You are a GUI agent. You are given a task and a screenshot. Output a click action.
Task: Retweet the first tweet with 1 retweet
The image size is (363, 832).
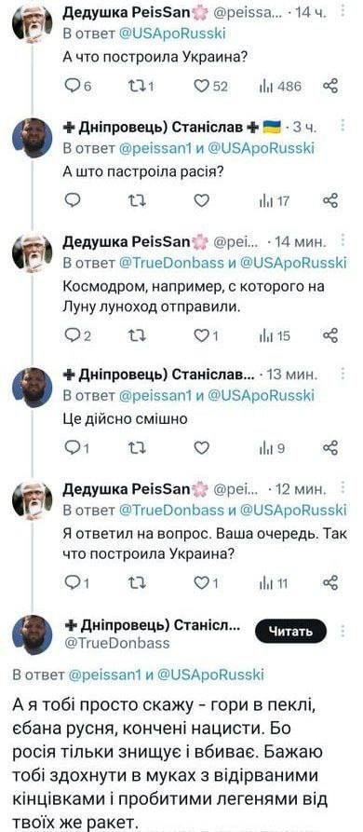coord(140,87)
